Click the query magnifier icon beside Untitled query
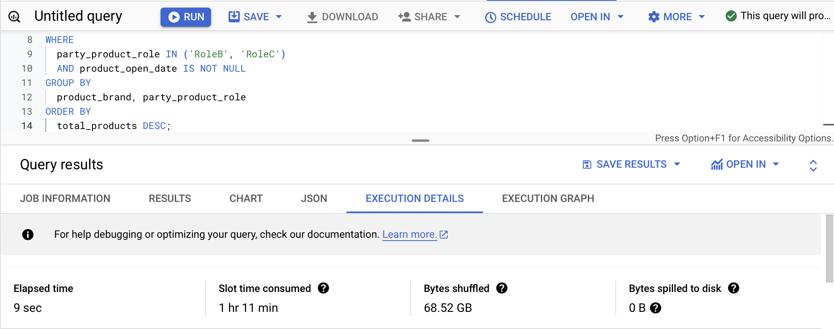The image size is (834, 329). pyautogui.click(x=14, y=17)
